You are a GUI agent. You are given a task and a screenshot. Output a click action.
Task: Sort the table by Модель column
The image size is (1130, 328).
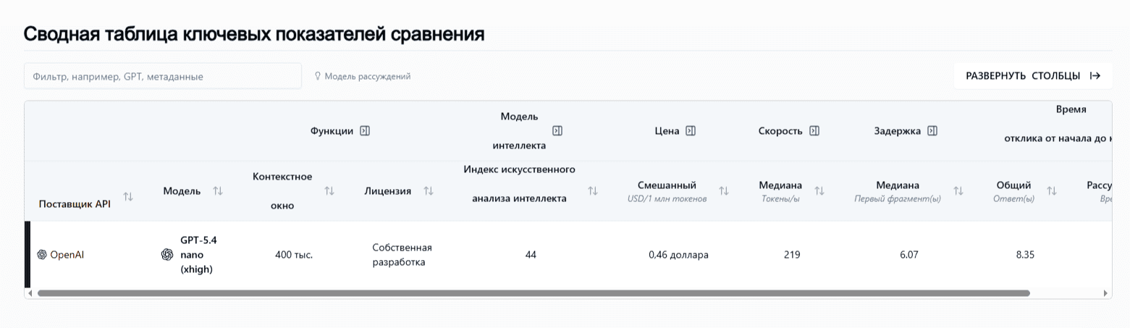click(x=218, y=191)
